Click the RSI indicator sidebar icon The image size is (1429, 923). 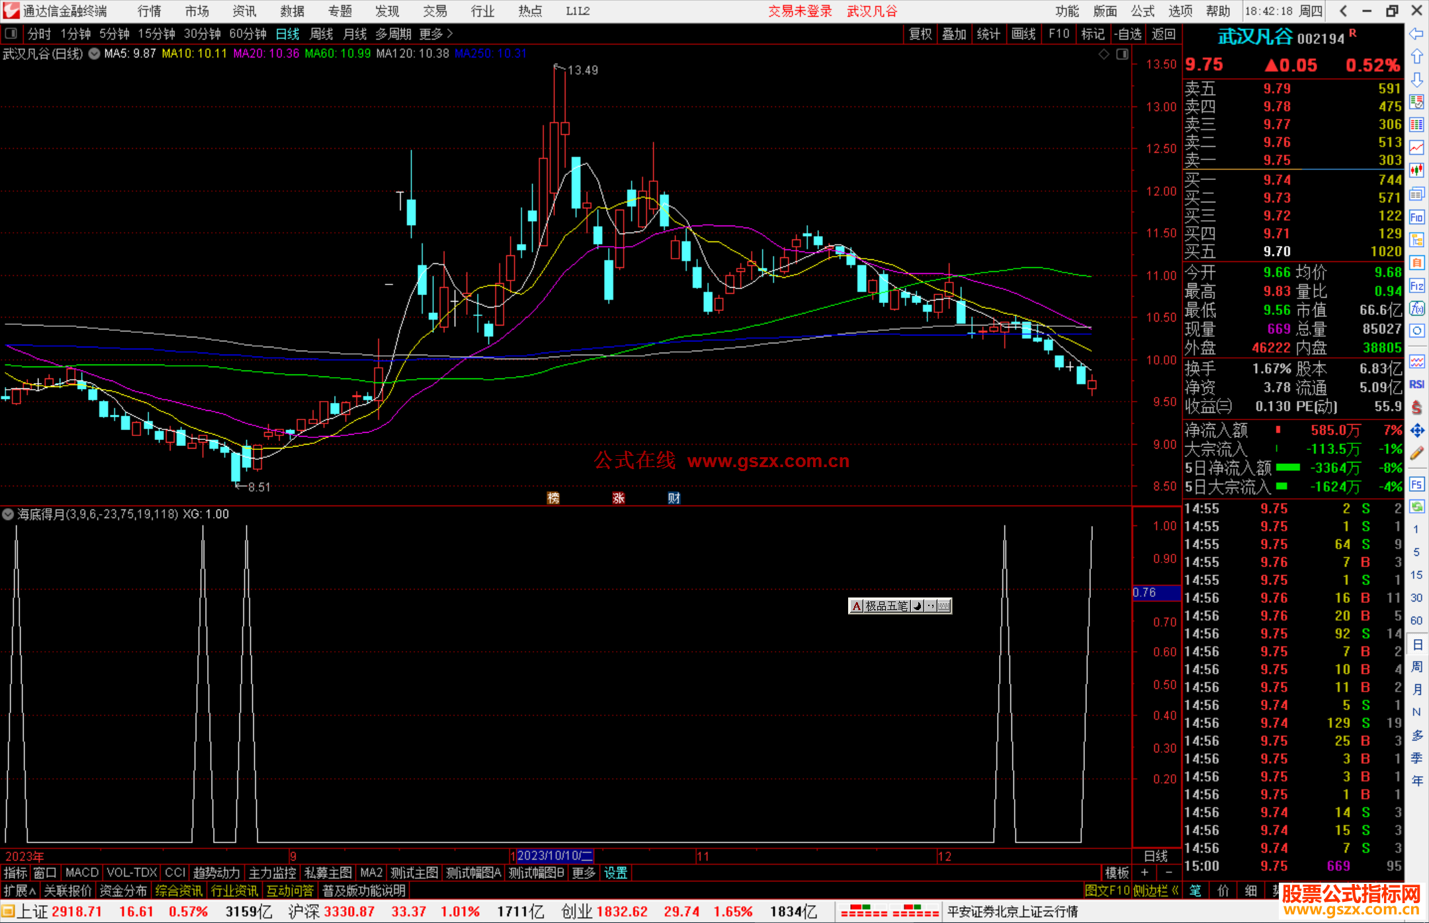(1416, 384)
